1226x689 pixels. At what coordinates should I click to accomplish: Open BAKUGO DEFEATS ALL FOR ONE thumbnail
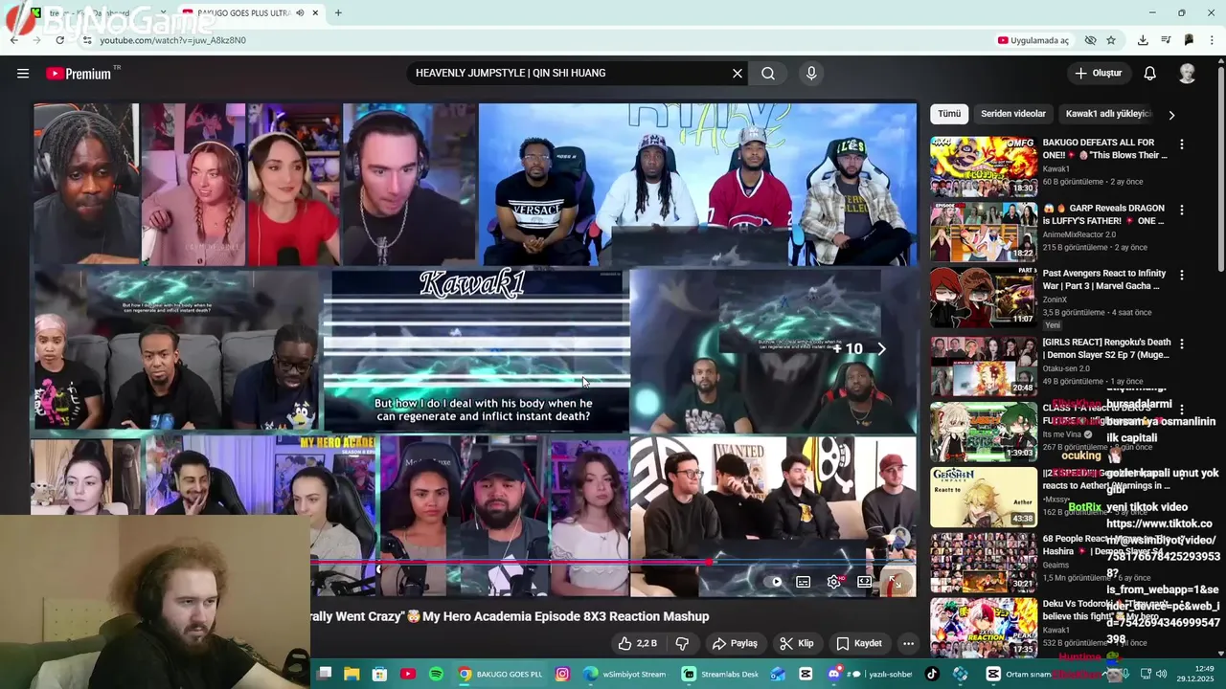(x=984, y=167)
